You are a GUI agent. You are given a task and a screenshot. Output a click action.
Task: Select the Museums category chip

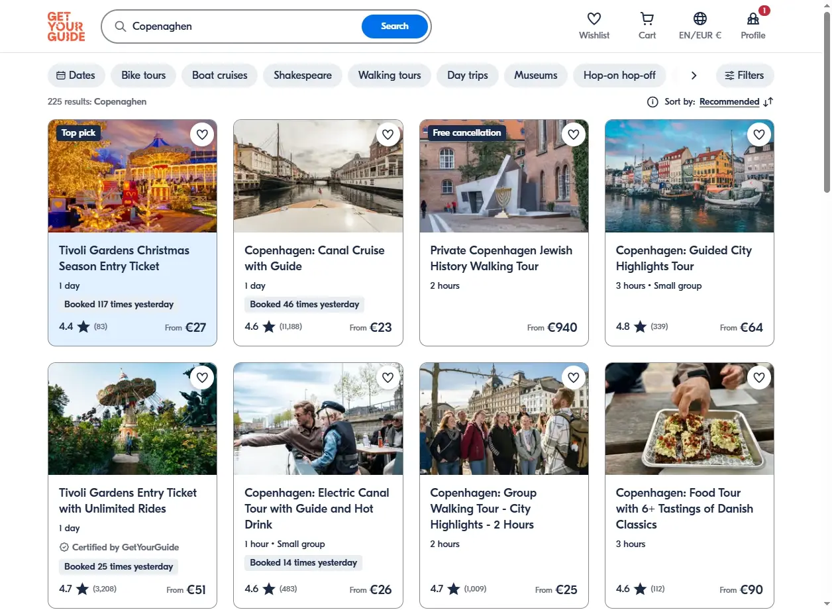click(x=536, y=76)
